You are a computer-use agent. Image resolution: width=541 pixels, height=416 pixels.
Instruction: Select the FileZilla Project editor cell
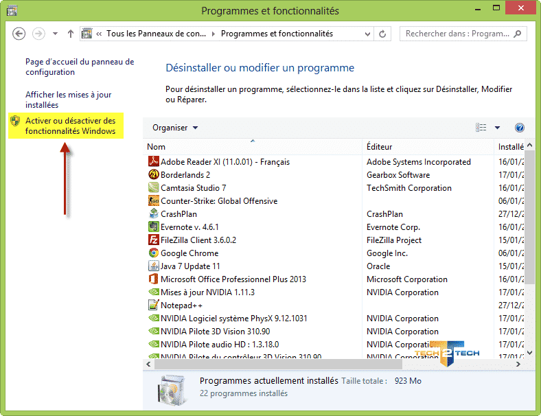coord(394,240)
